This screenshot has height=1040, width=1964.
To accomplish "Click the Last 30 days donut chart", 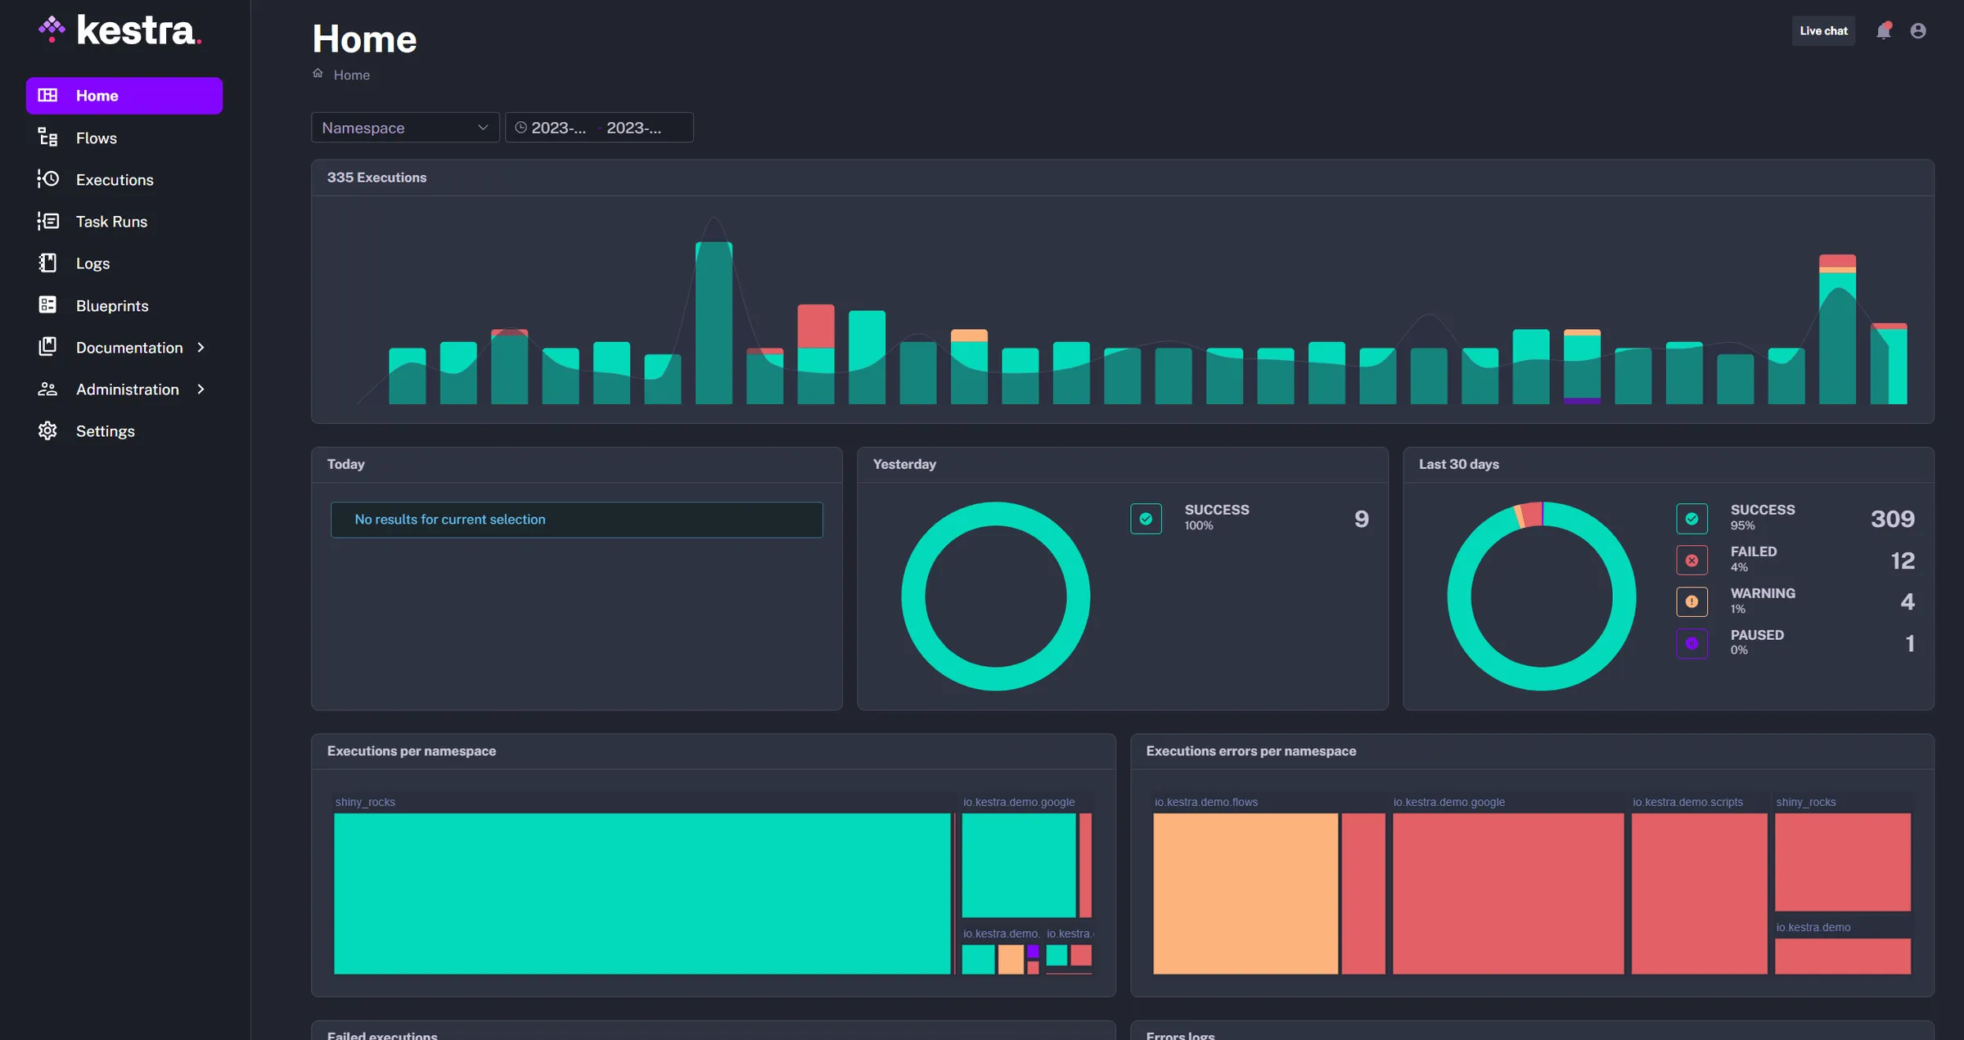I will [1541, 595].
